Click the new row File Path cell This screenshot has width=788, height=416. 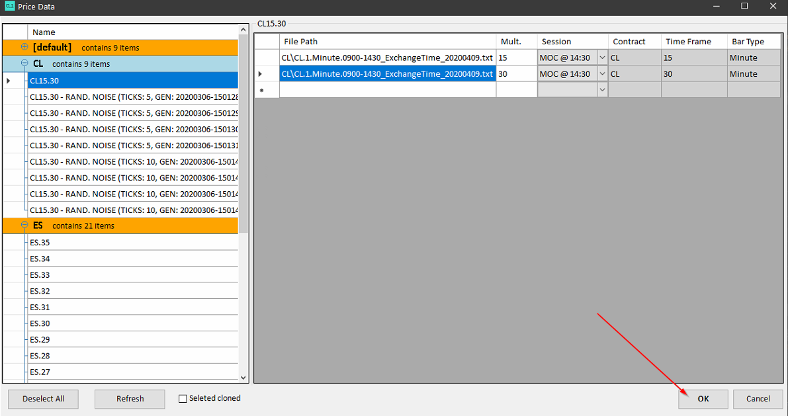(x=387, y=90)
